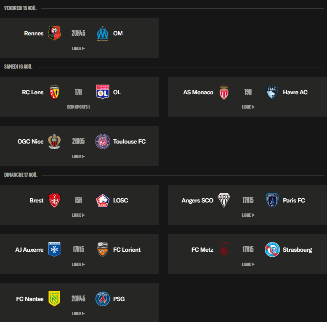Open the FC Metz team name link
Viewport: 327px width, 322px height.
click(202, 250)
